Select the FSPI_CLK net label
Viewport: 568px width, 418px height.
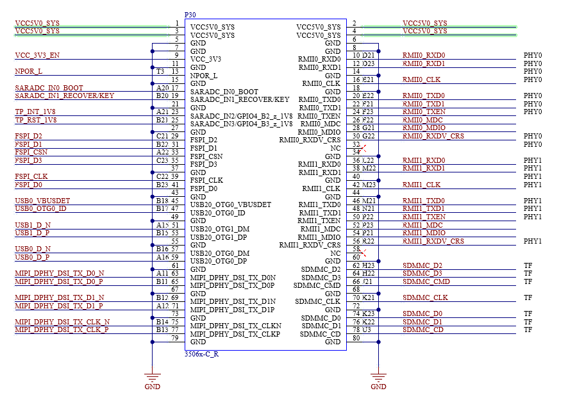(x=31, y=176)
